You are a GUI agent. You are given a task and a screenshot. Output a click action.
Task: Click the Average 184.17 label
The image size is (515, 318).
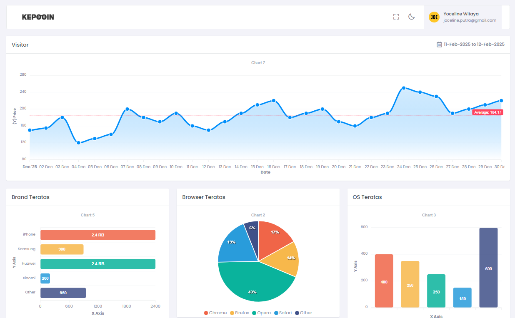487,112
